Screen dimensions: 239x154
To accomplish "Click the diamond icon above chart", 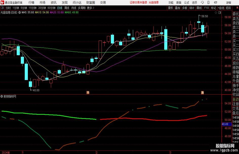I will pos(216,13).
